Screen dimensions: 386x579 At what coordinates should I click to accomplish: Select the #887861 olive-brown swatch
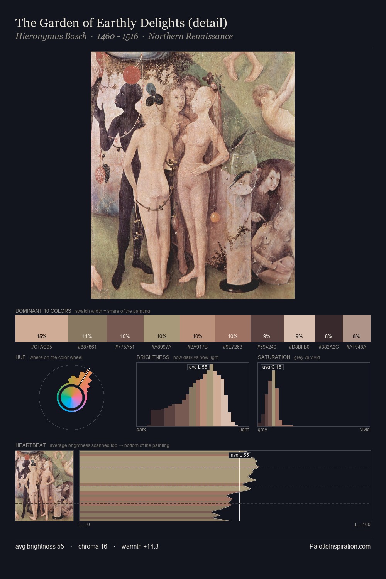click(87, 328)
